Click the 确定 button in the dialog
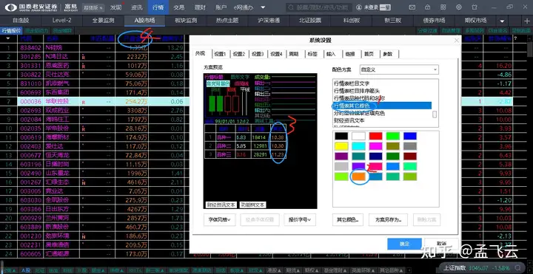 tap(404, 244)
